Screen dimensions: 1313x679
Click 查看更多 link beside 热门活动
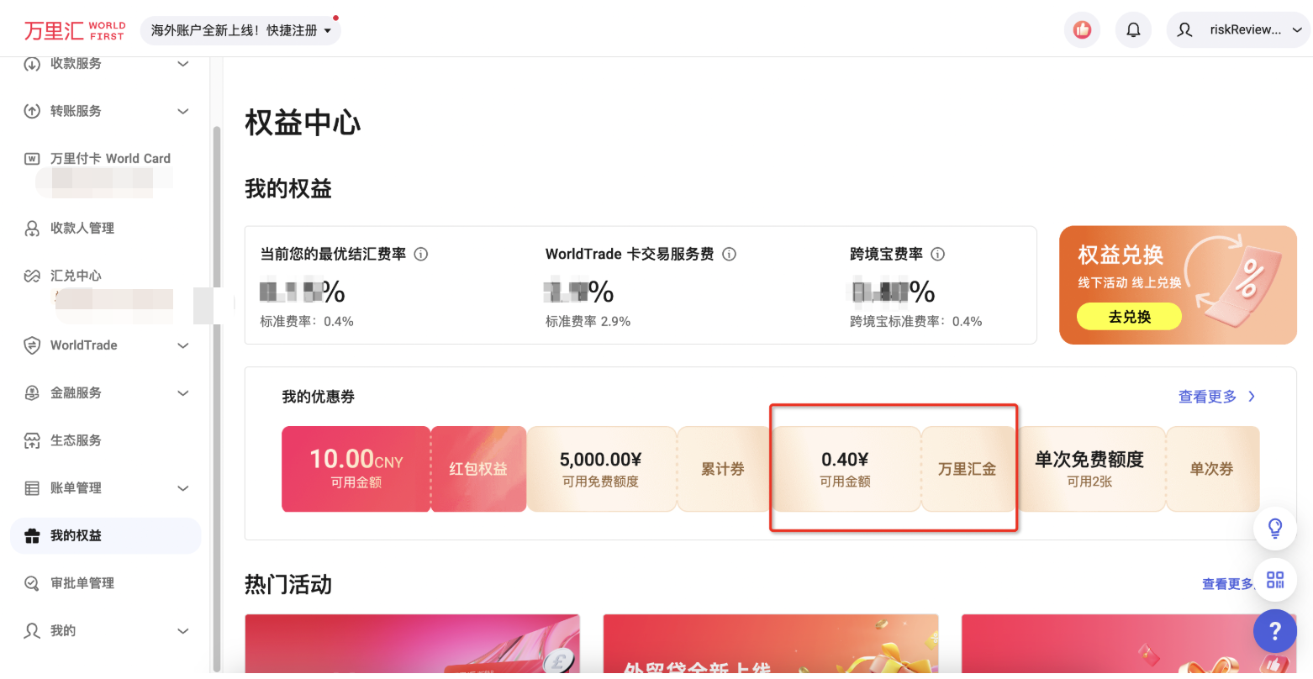coord(1227,584)
